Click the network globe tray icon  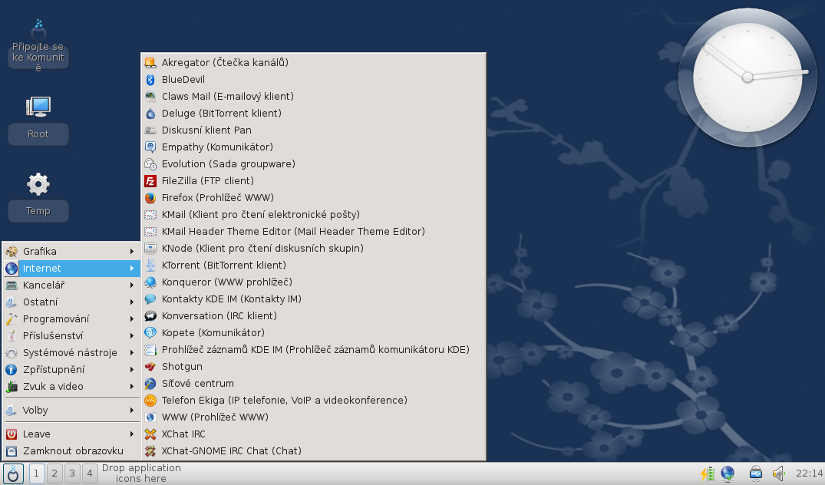728,473
